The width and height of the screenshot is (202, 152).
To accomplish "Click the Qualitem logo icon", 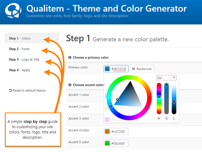I will (x=13, y=10).
